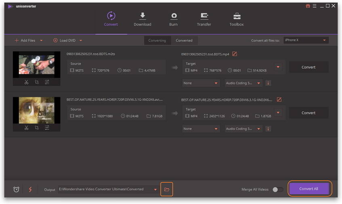The height and width of the screenshot is (204, 342).
Task: Rename the 090313062505231.tod.BDTS.mp4 output with edit icon
Action: (x=235, y=54)
